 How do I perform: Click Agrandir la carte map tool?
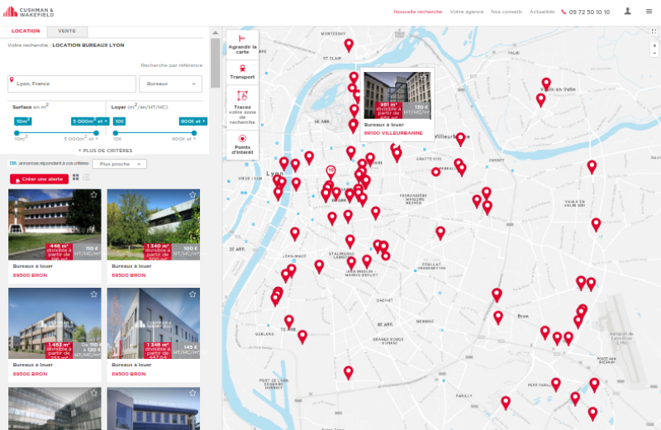[x=242, y=45]
